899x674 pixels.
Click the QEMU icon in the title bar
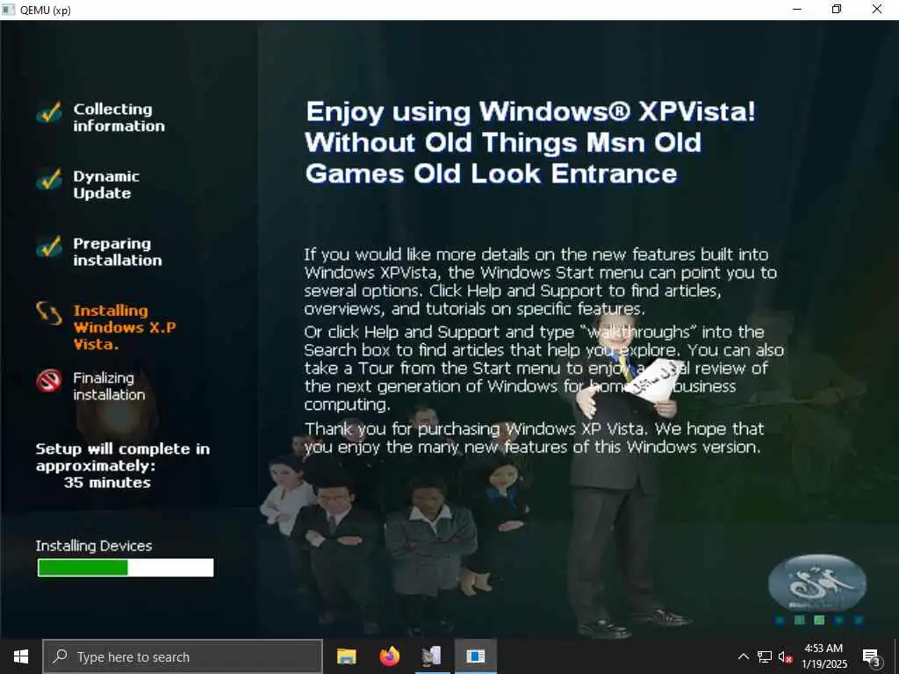pyautogui.click(x=9, y=10)
